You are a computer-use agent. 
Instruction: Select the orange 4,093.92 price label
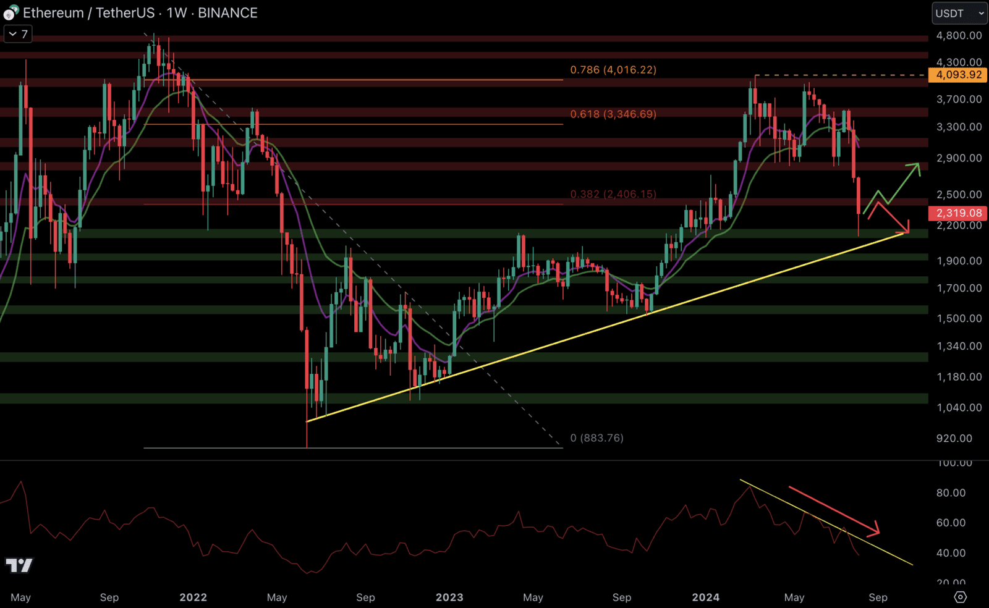959,75
